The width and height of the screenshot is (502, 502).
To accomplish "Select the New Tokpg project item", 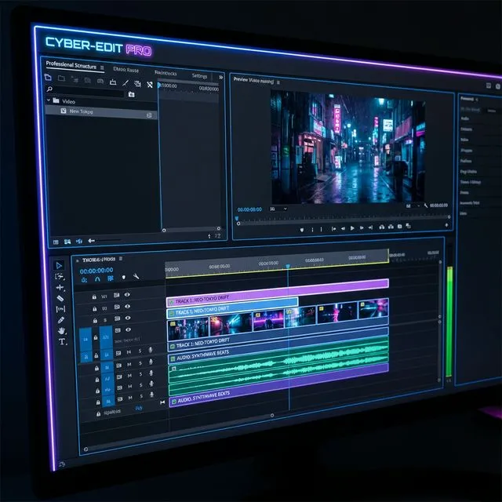I will 101,113.
